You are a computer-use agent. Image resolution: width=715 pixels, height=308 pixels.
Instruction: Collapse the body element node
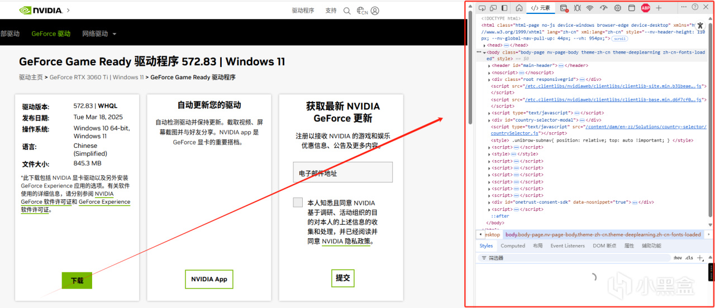tap(484, 52)
